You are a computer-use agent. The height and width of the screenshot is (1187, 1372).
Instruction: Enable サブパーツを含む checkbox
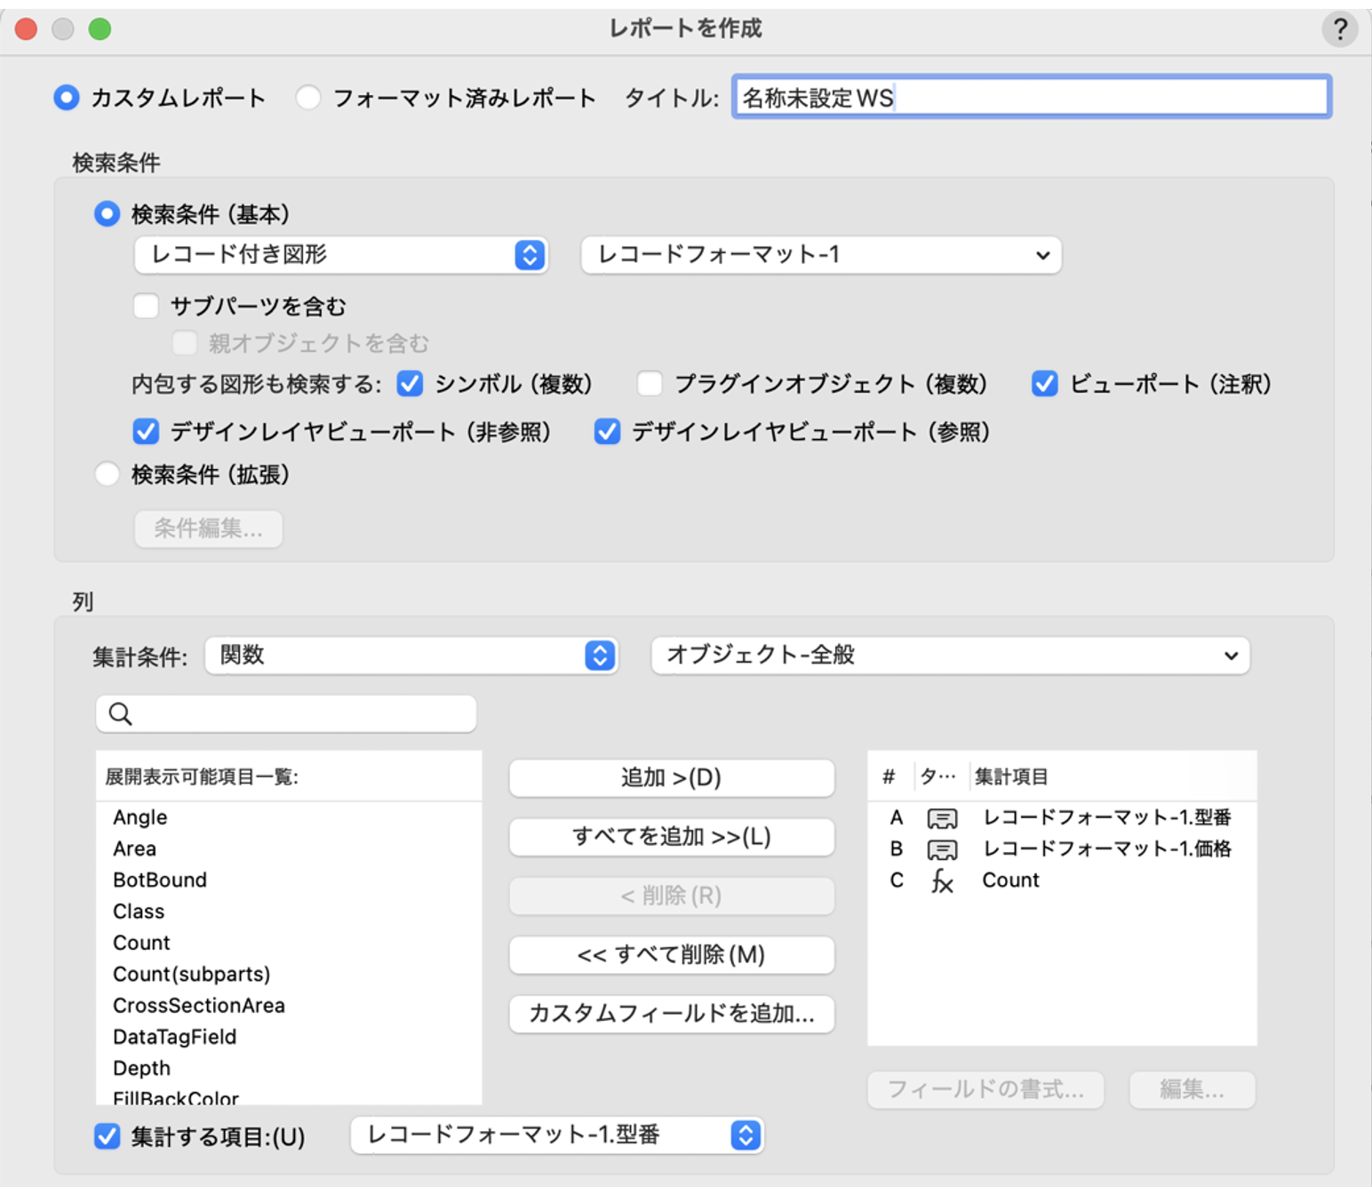pyautogui.click(x=146, y=307)
